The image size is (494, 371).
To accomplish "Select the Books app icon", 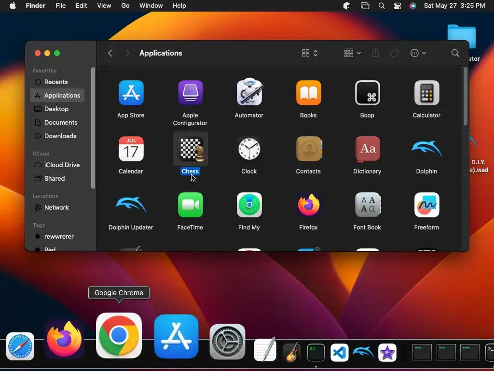I will [x=308, y=93].
